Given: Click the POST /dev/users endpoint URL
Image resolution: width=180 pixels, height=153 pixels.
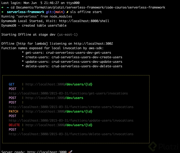Looking at the screenshot, I should click(54, 98).
